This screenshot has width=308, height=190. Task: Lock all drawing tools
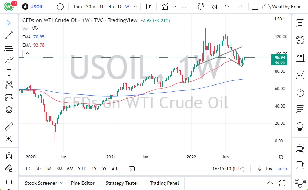tap(9, 181)
